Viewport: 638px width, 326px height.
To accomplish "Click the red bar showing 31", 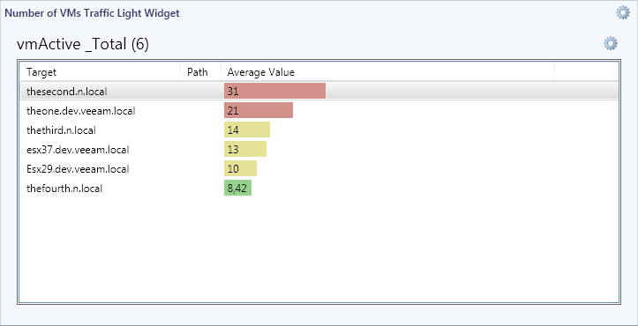I will pos(274,91).
